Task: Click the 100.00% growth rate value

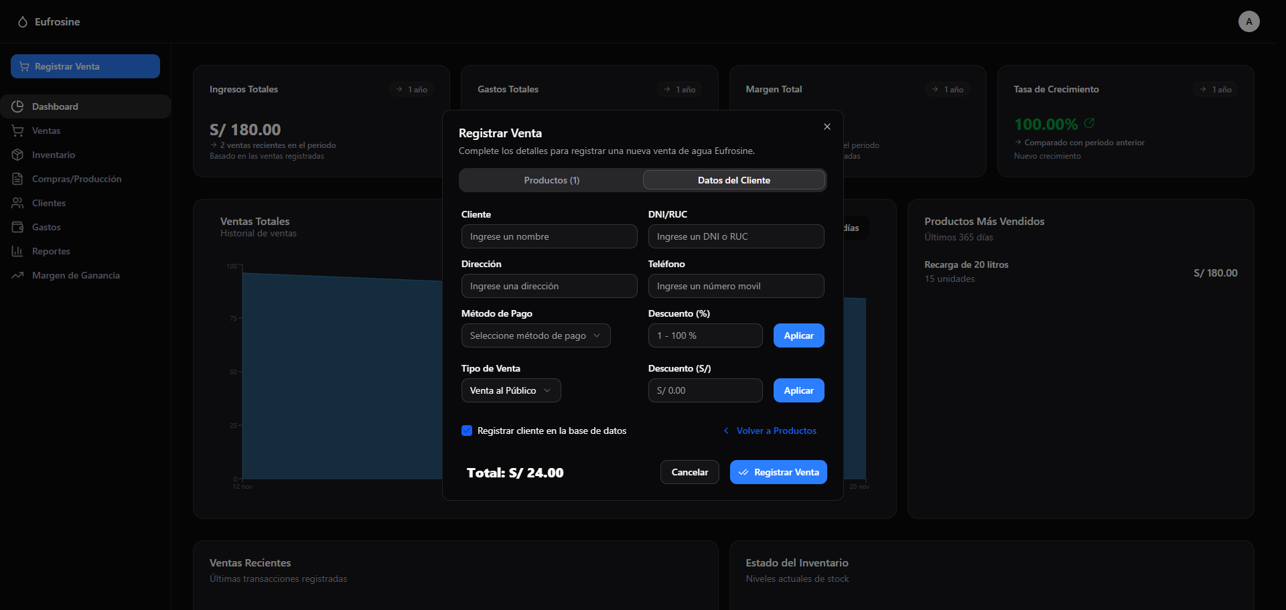Action: pyautogui.click(x=1046, y=125)
